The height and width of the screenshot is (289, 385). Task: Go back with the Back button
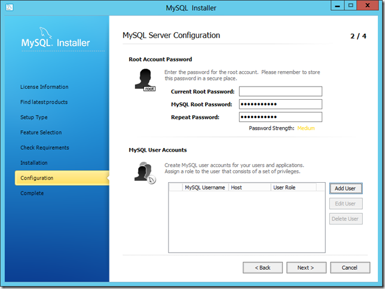[x=262, y=268]
